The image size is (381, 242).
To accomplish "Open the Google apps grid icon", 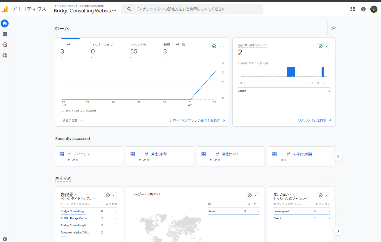I will click(x=353, y=9).
